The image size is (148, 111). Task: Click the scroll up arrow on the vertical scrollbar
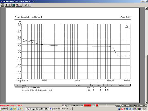146,8
